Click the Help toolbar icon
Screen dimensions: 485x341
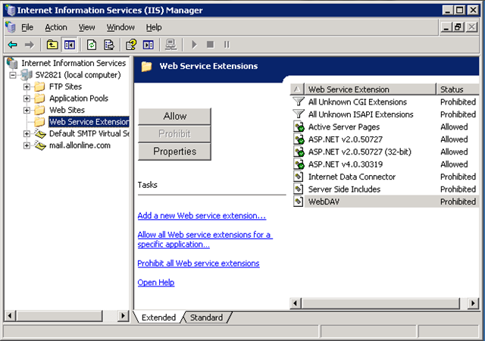(x=131, y=45)
